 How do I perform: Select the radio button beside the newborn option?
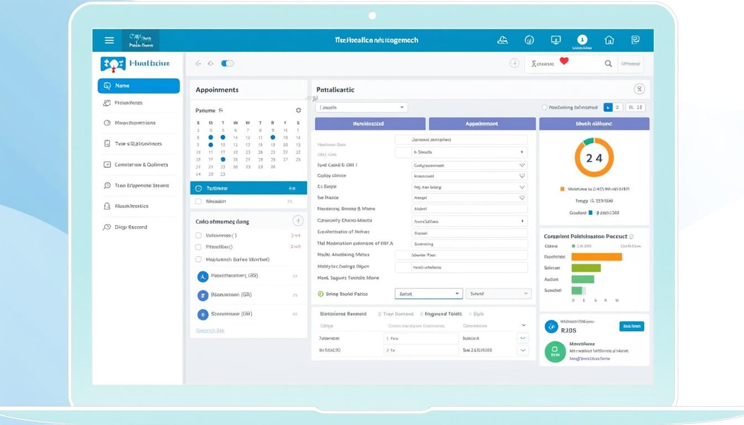pos(545,107)
